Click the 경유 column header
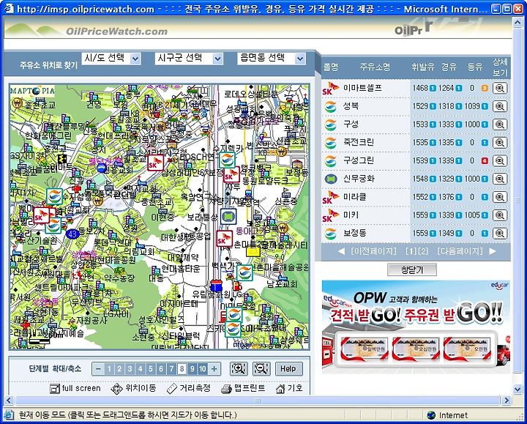Viewport: 527px width, 424px height. [449, 67]
